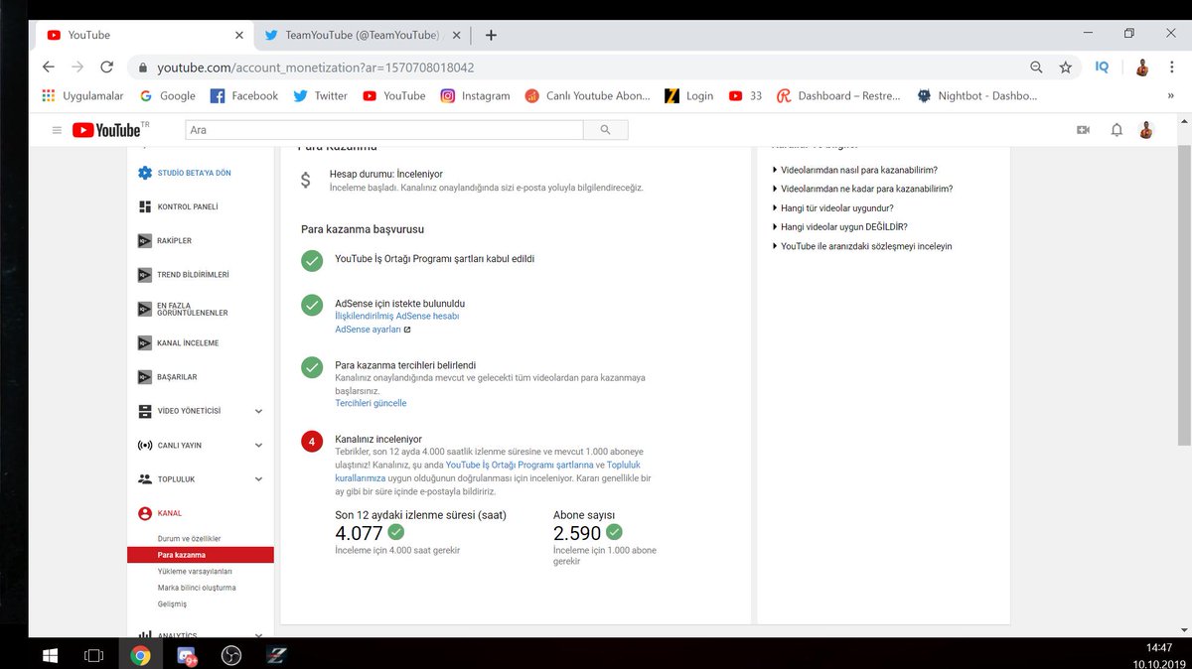Open a new browser tab
Image resolution: width=1192 pixels, height=669 pixels.
tap(491, 35)
